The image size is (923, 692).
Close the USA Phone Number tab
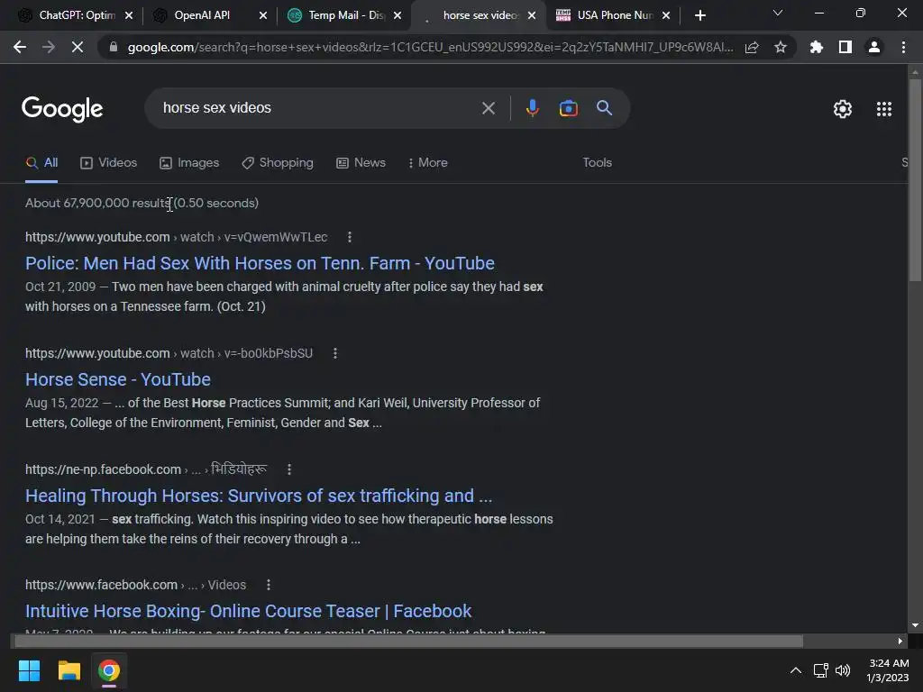tap(666, 15)
